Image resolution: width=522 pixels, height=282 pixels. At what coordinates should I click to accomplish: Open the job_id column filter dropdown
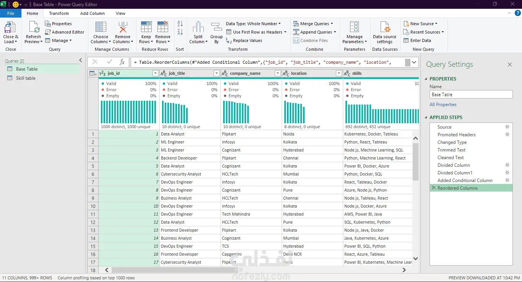click(155, 73)
